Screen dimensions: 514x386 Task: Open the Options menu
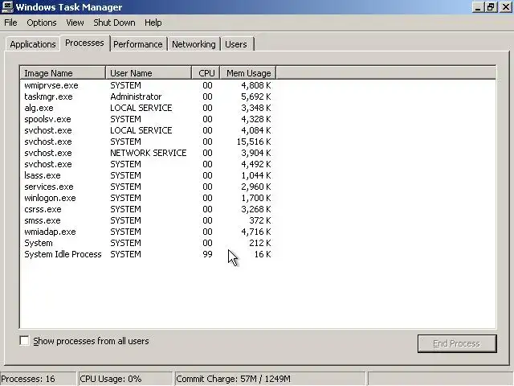tap(42, 23)
